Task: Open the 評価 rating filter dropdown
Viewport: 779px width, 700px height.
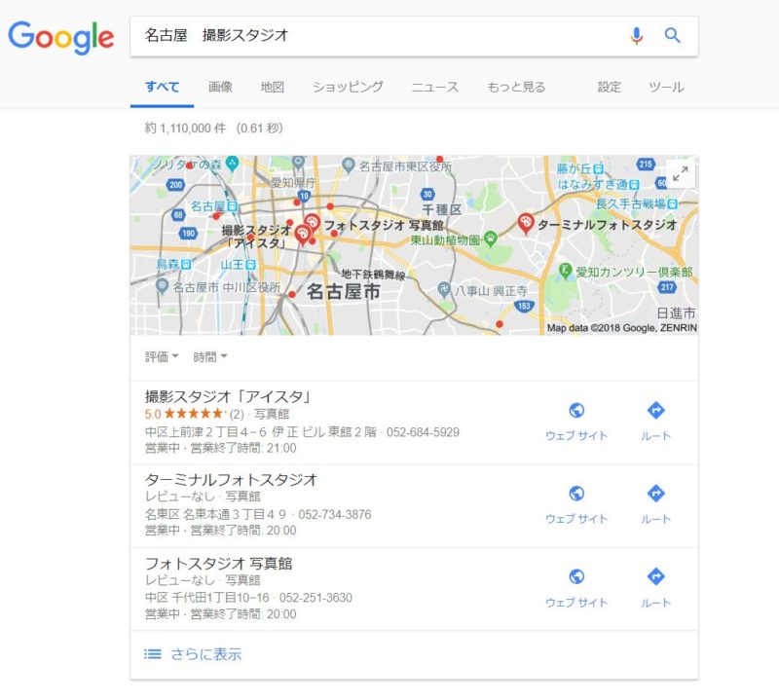Action: (x=162, y=356)
